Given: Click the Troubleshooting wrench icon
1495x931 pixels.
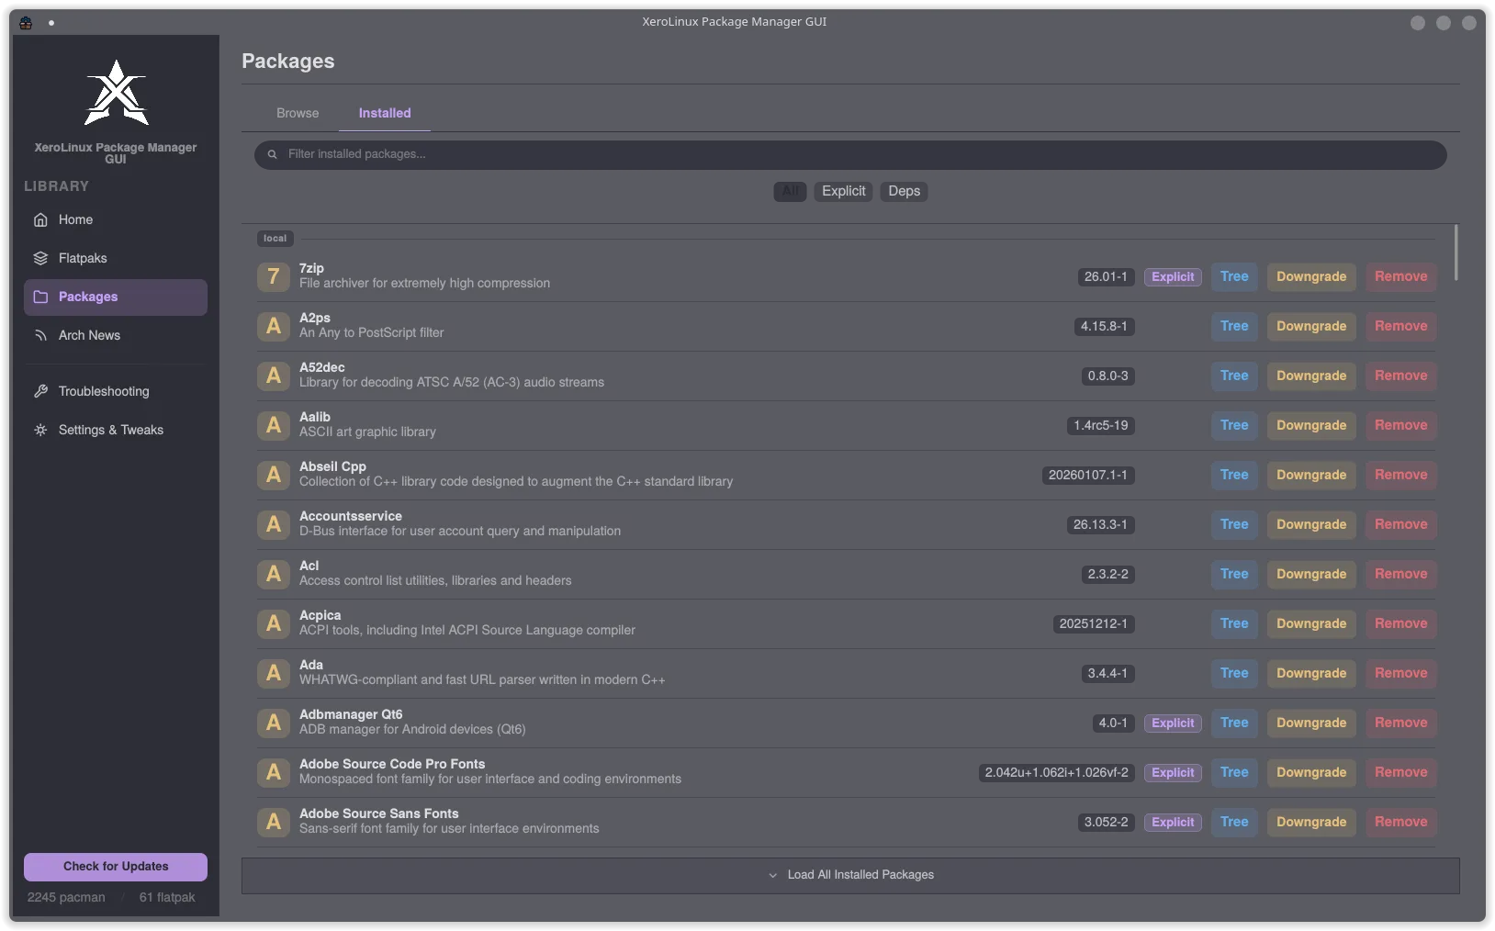Looking at the screenshot, I should point(40,391).
